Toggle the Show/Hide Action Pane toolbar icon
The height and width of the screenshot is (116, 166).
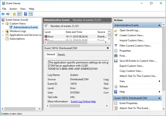[x=31, y=14]
